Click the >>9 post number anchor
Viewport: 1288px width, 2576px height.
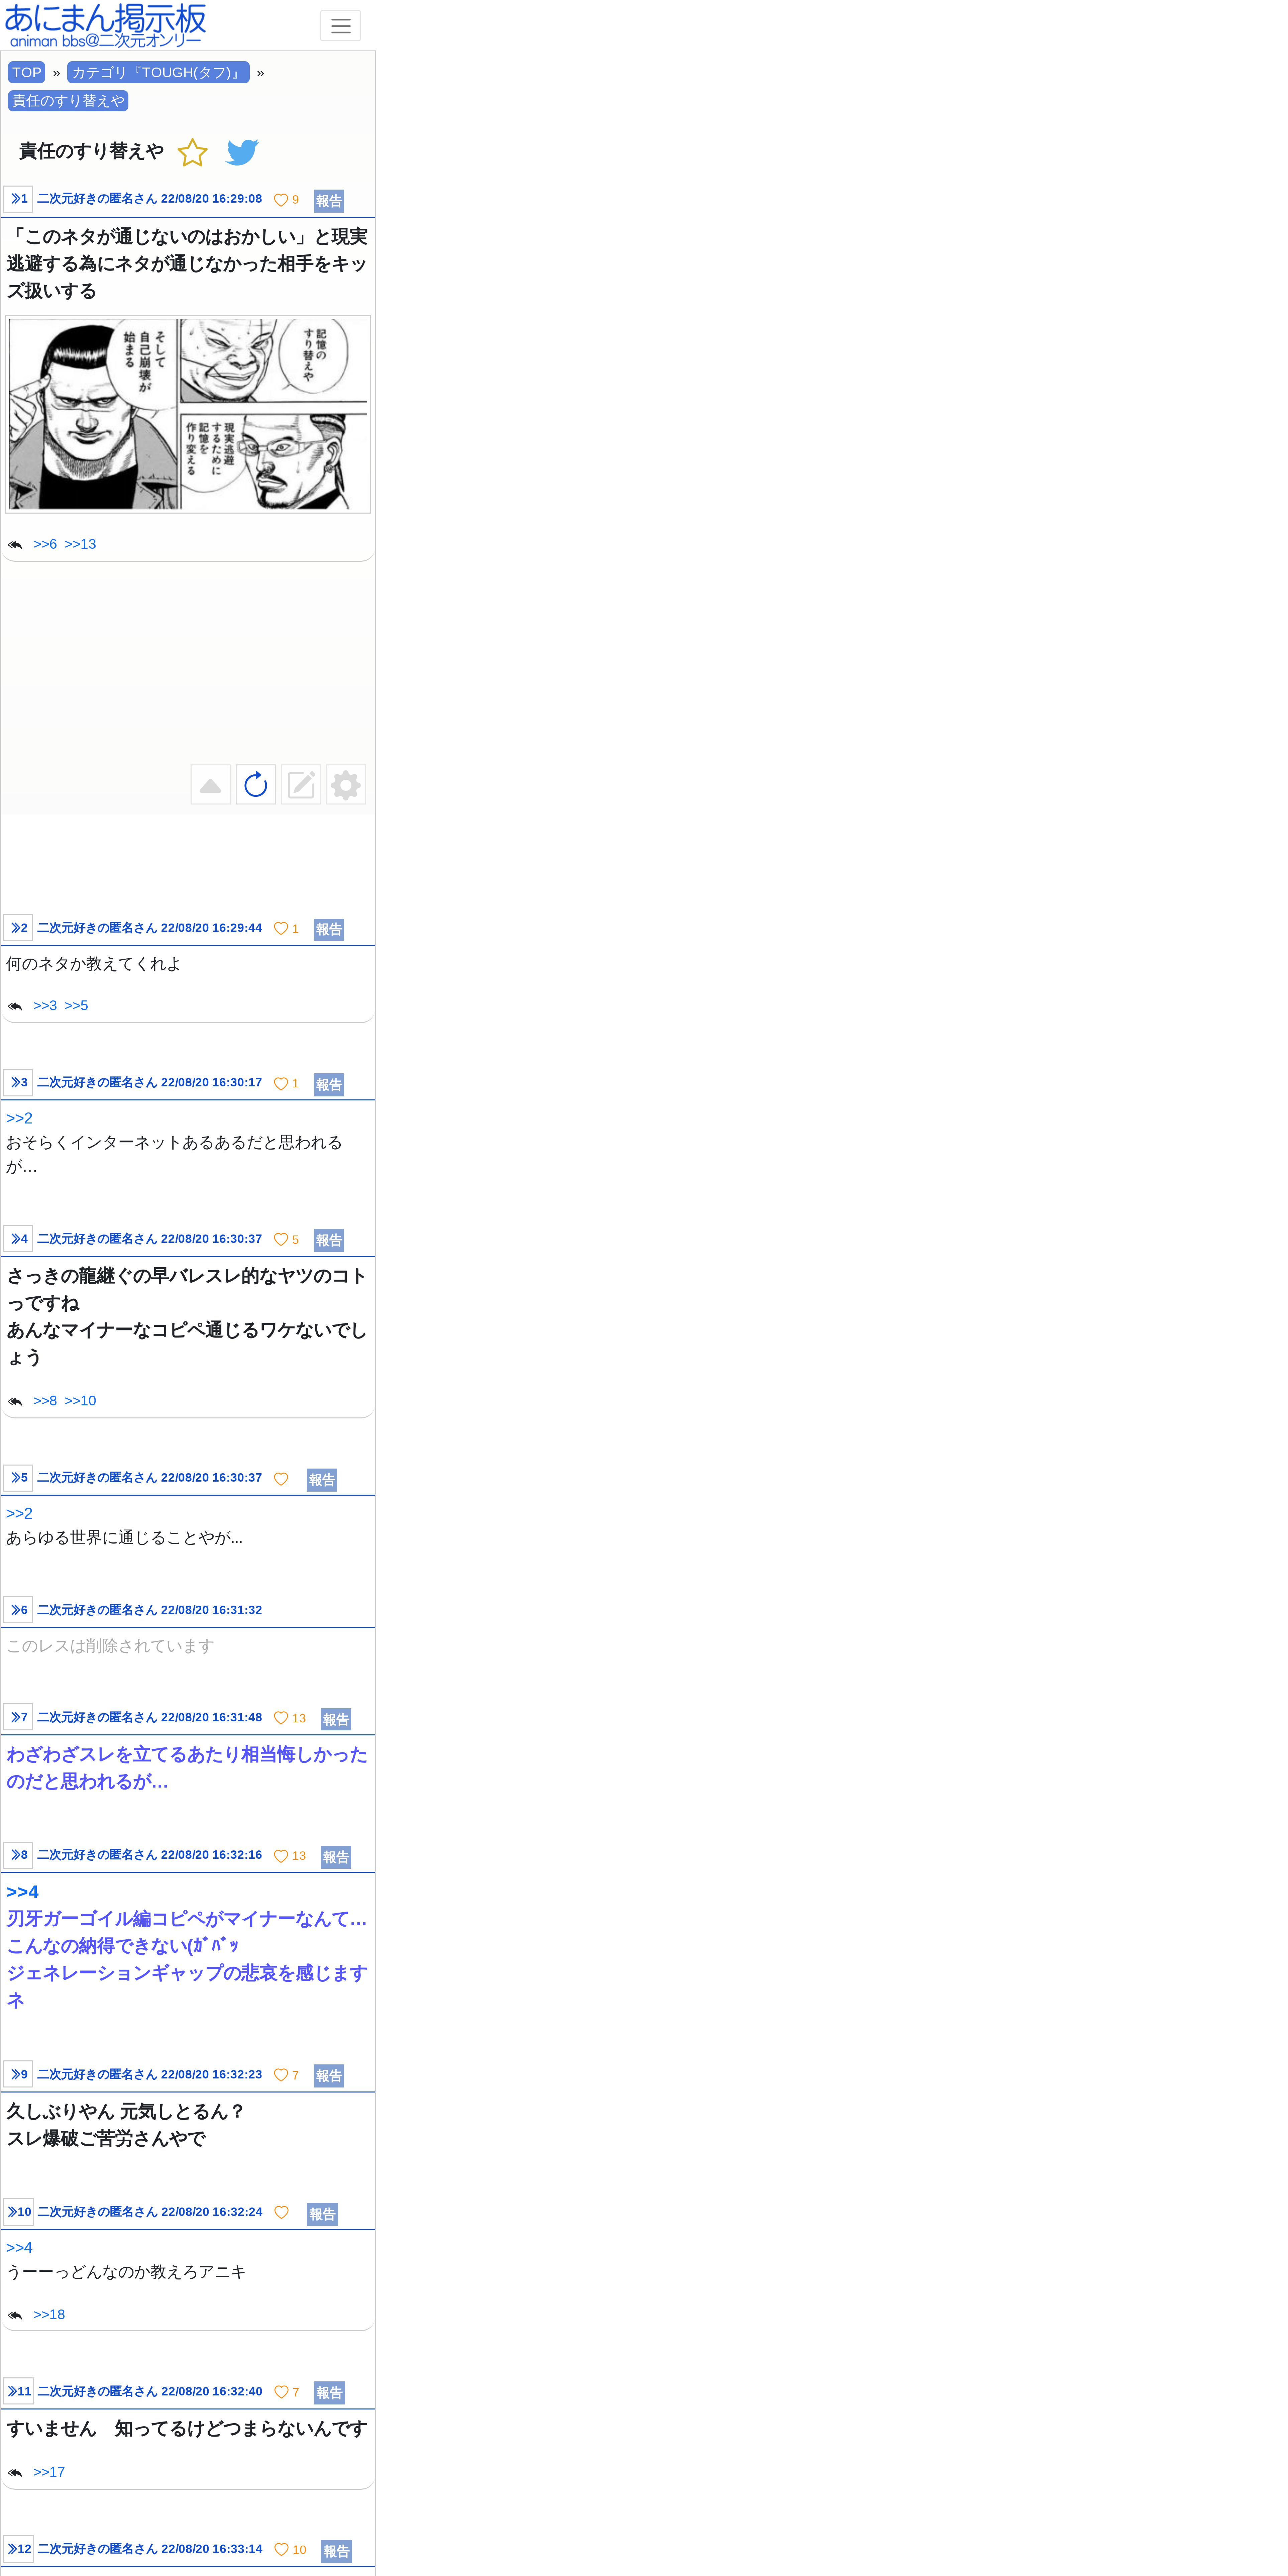tap(18, 2074)
